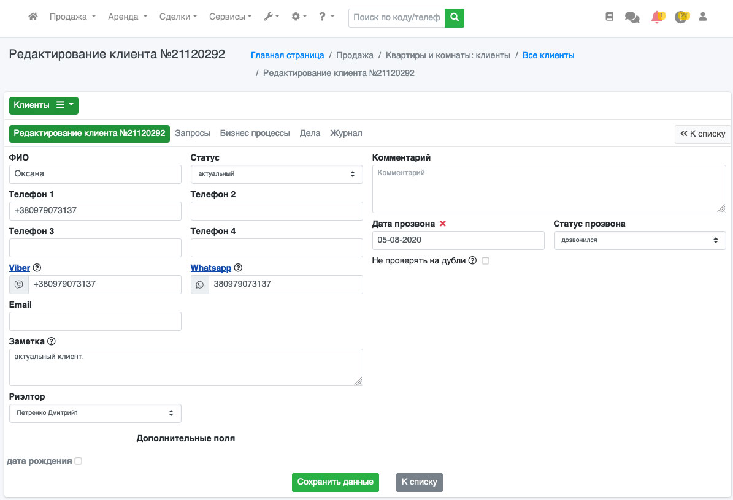
Task: Open the notifications bell icon
Action: pos(657,17)
